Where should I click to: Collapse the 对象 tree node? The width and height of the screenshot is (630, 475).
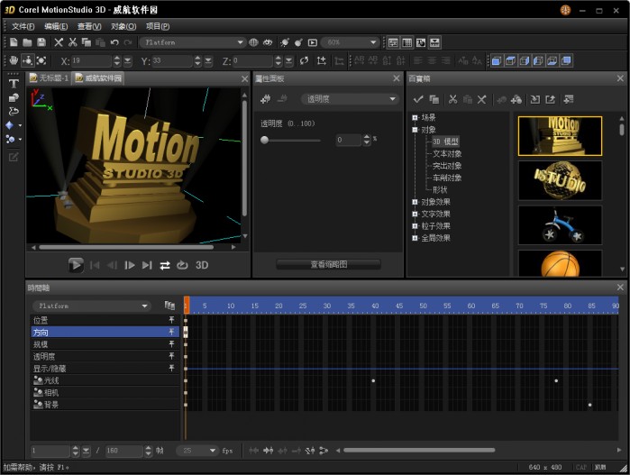415,130
